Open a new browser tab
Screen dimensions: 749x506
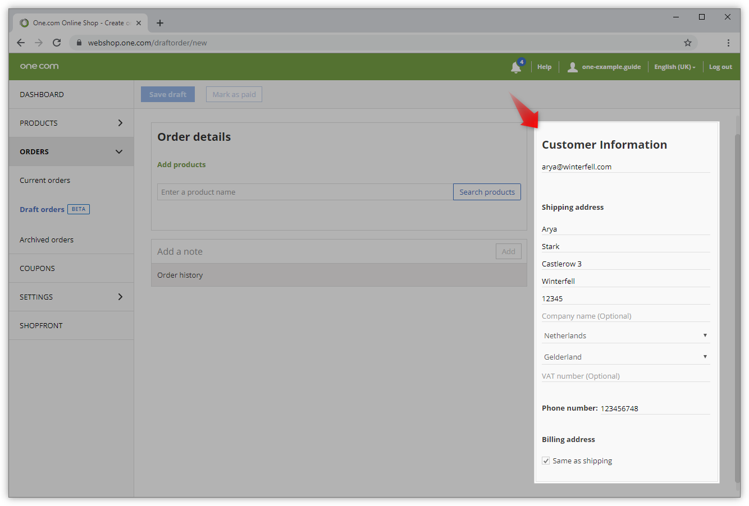pos(160,23)
